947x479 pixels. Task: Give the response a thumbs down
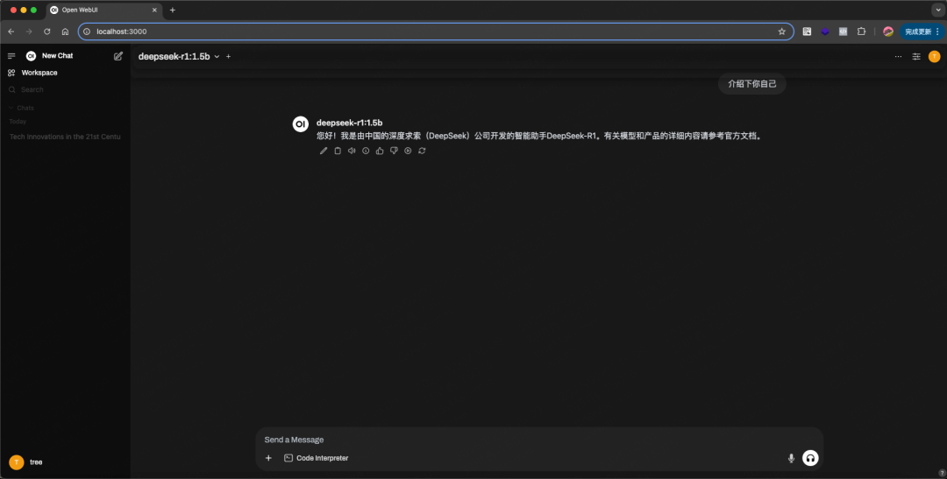coord(394,151)
